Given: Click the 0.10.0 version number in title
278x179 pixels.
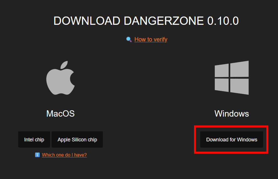Looking at the screenshot, I should [223, 21].
